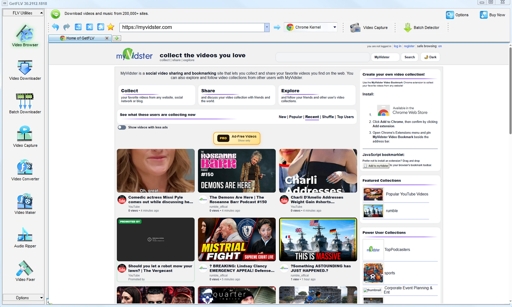Select the Shuffle videos filter
The image size is (512, 307).
click(x=328, y=117)
